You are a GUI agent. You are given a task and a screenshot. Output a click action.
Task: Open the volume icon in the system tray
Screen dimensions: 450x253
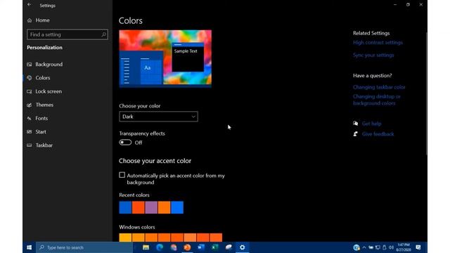pos(391,247)
